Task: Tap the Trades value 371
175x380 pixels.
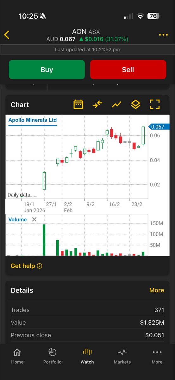Action: click(159, 310)
